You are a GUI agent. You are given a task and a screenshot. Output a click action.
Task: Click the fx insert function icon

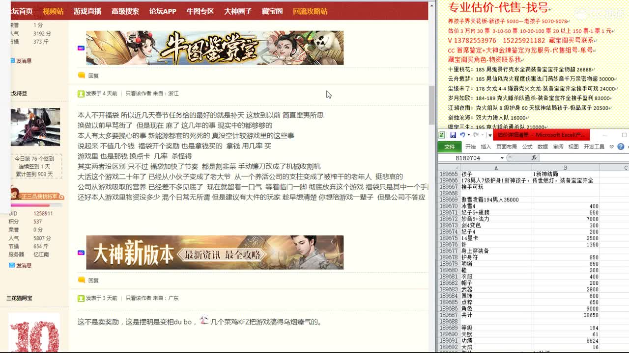pos(534,158)
